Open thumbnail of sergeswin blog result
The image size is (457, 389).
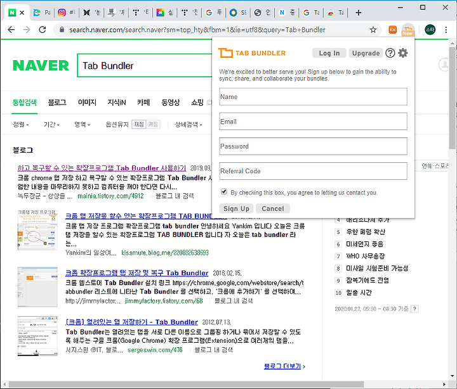(x=37, y=336)
